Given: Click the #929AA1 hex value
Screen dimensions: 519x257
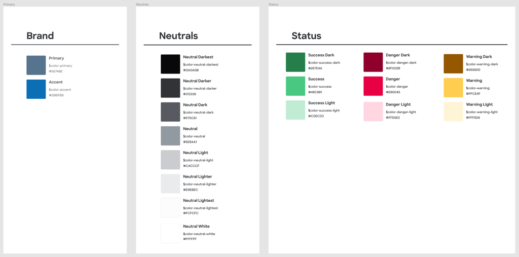Looking at the screenshot, I should coord(190,142).
